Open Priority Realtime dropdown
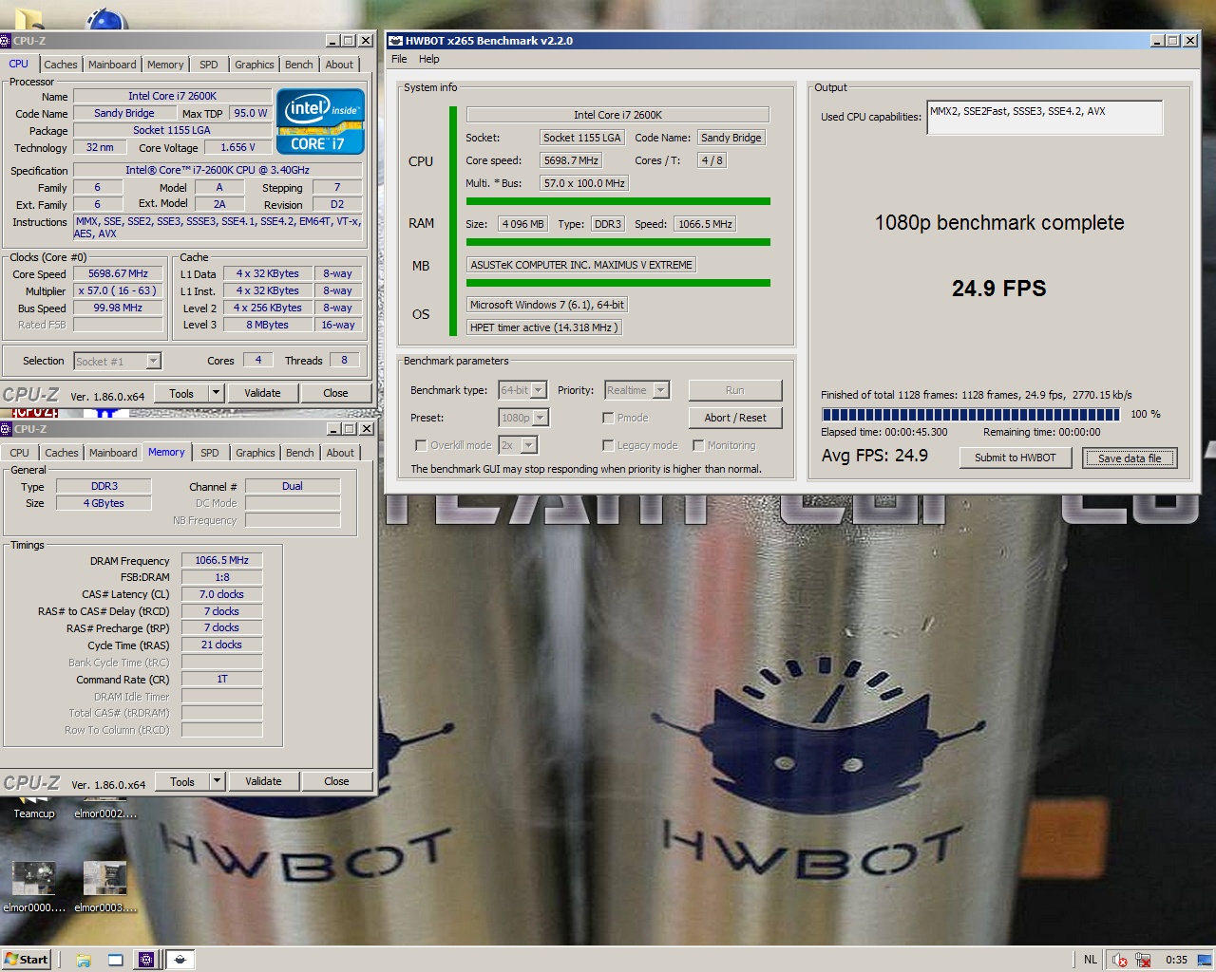 tap(661, 390)
